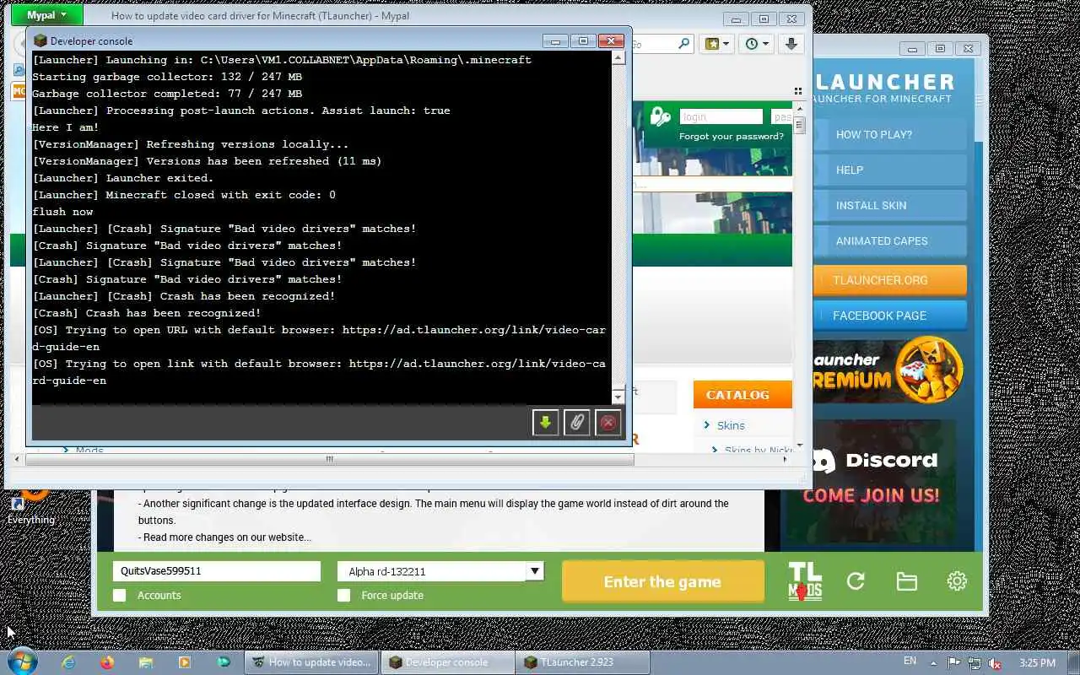The image size is (1080, 675).
Task: Click the network tray icon
Action: point(975,663)
